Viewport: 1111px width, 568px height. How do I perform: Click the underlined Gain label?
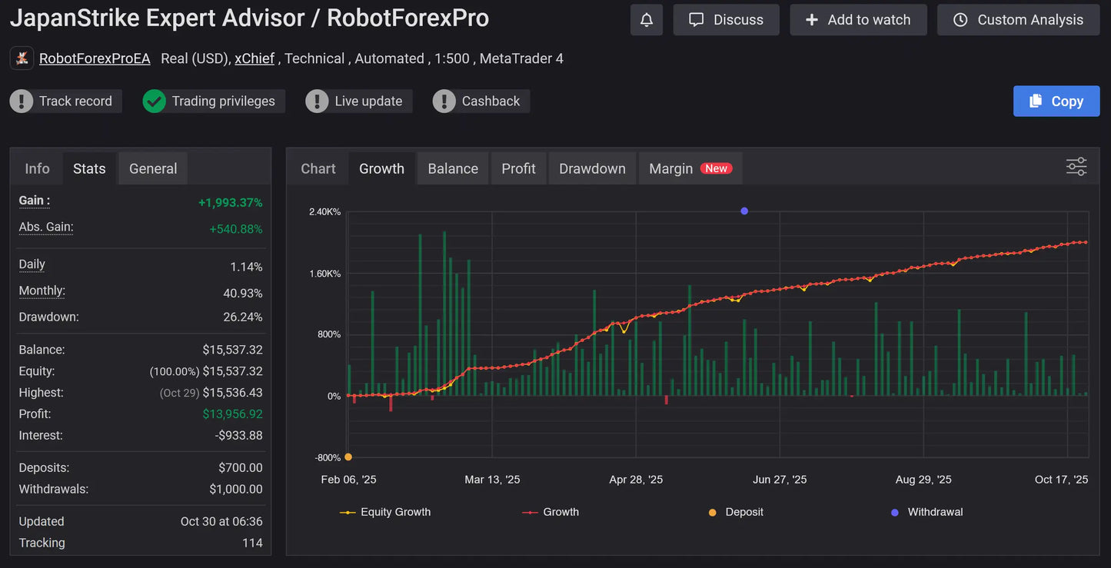35,201
